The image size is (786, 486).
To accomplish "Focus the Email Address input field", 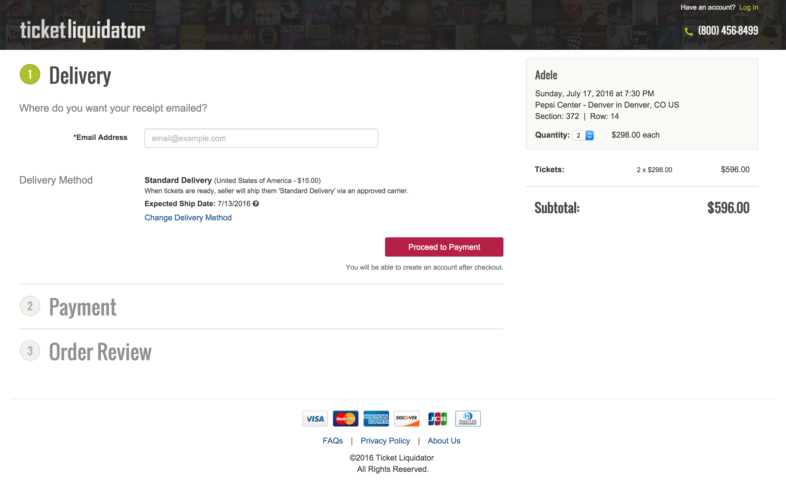I will [261, 138].
